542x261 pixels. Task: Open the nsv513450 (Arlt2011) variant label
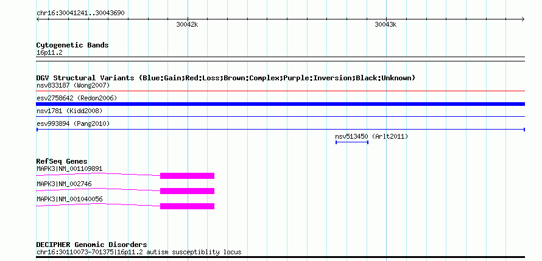point(371,136)
